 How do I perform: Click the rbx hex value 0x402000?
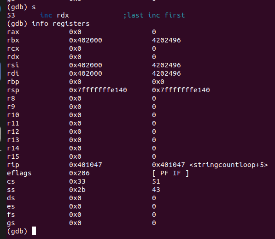pyautogui.click(x=85, y=40)
